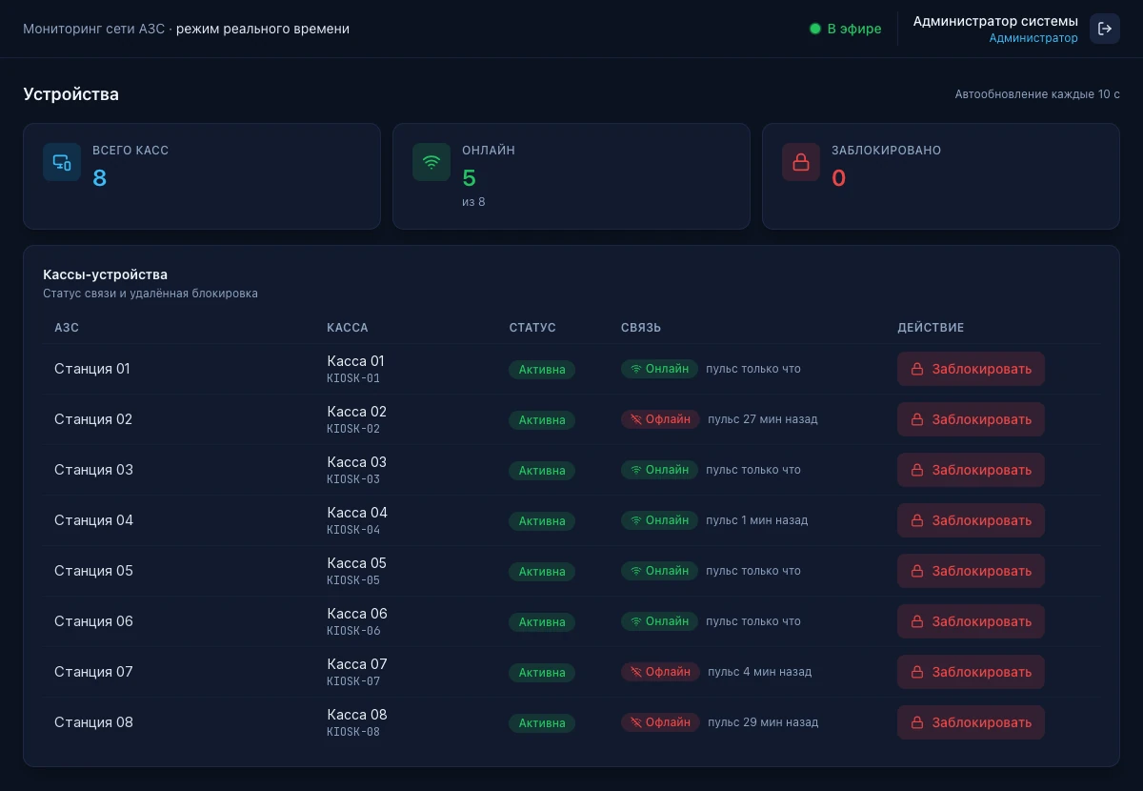Click the Касса 03 name
Screen dimensions: 1143x791
coord(356,462)
